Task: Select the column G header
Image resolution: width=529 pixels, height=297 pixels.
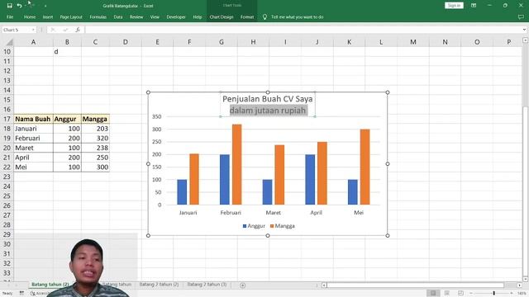Action: (222, 42)
